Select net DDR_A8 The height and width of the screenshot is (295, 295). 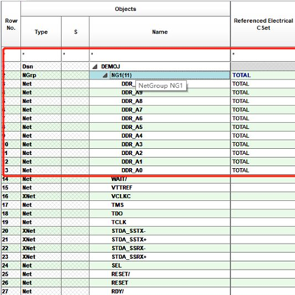pos(160,101)
